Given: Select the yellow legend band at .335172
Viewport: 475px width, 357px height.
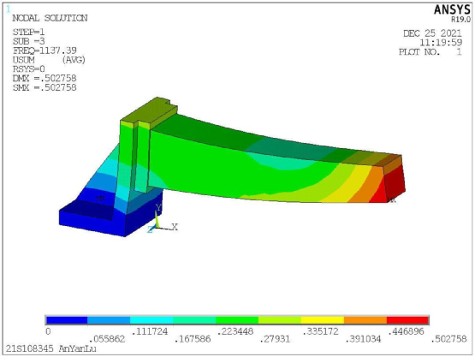Looking at the screenshot, I should [x=323, y=320].
